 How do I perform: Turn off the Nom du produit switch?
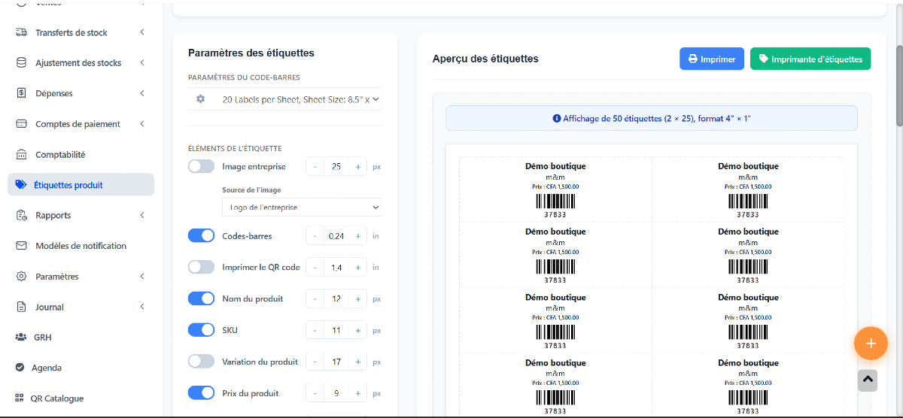click(202, 298)
